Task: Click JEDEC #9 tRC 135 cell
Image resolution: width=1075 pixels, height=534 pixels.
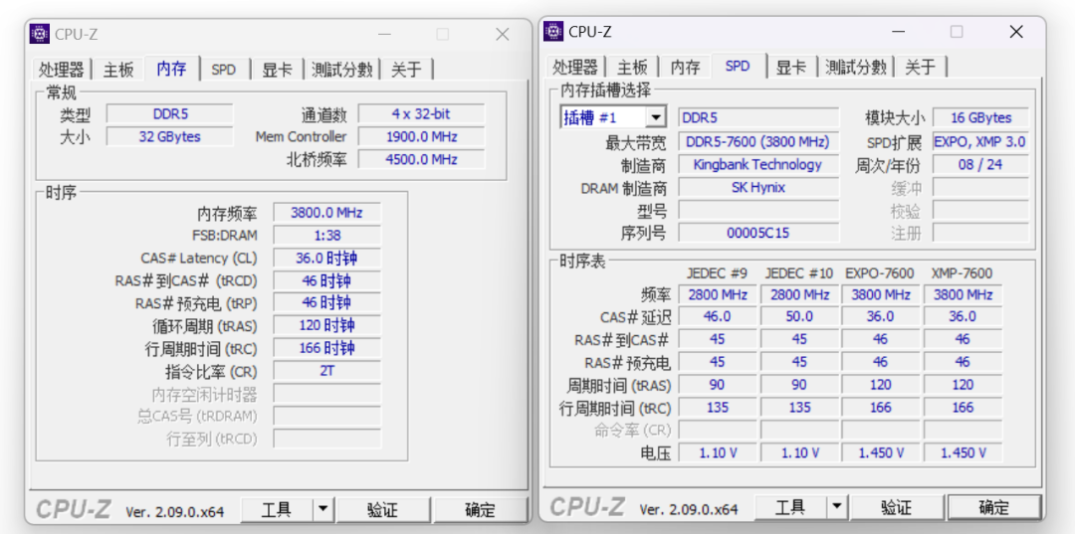Action: tap(717, 408)
